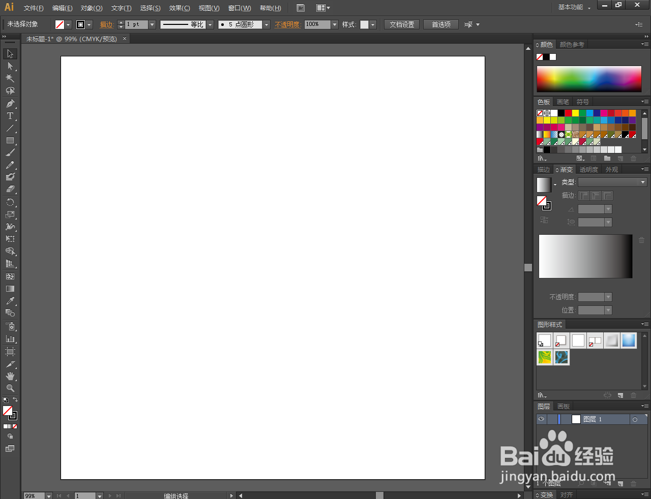Switch to the 画笔 tab
Image resolution: width=651 pixels, height=499 pixels.
click(x=563, y=102)
